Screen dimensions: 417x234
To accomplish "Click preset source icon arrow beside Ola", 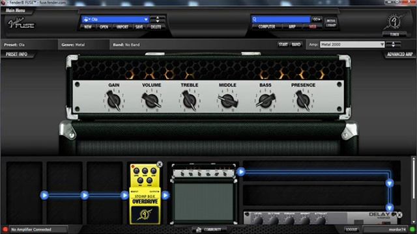I will pos(87,19).
